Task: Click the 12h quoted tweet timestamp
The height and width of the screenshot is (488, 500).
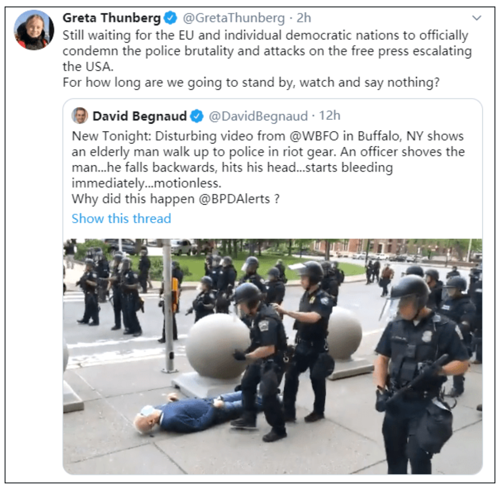Action: [x=330, y=115]
